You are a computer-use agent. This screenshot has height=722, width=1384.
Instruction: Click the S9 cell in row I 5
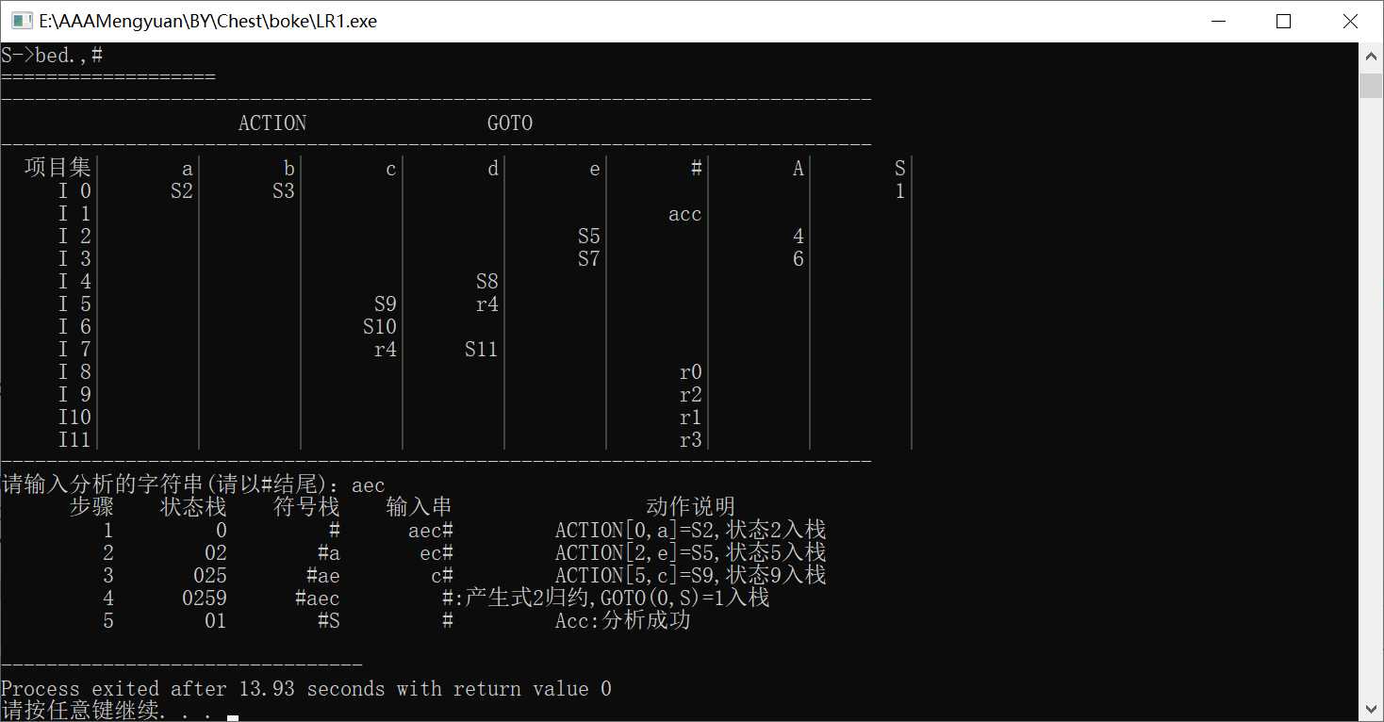(385, 304)
